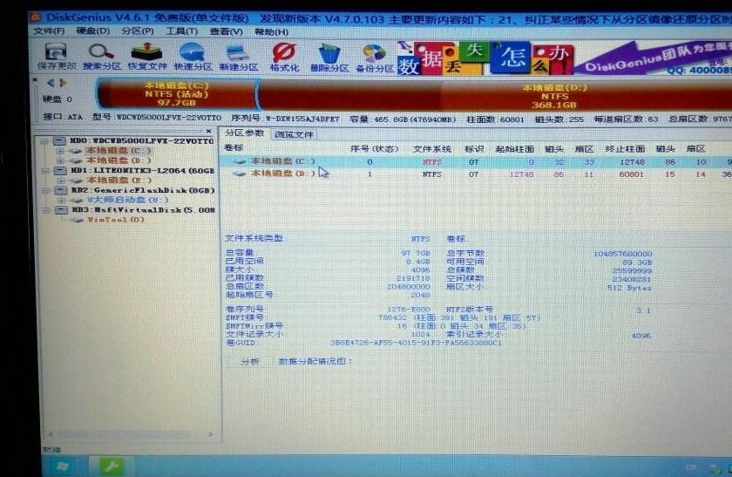Click the tree panel scrollbar left arrow
This screenshot has width=732, height=477.
click(x=51, y=434)
